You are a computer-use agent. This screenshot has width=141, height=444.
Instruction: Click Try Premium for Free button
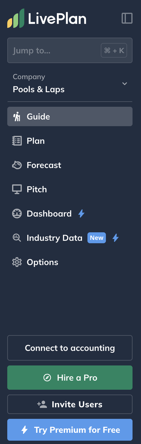point(70,430)
